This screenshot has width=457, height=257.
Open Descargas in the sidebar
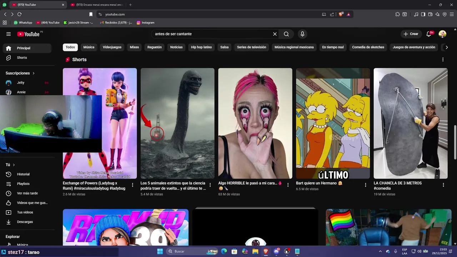pyautogui.click(x=27, y=222)
